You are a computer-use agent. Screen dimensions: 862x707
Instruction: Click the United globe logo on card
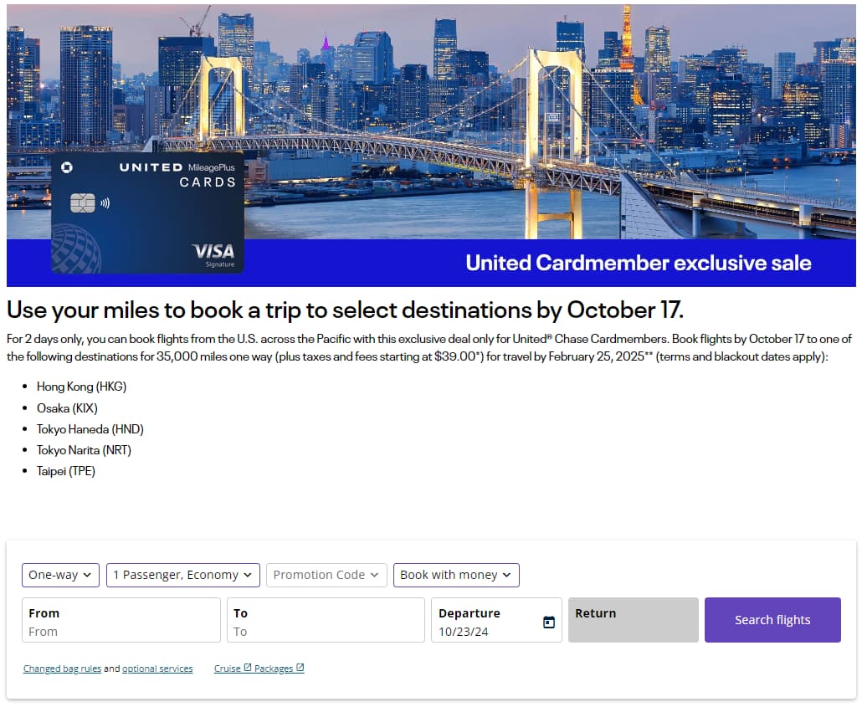[x=76, y=250]
